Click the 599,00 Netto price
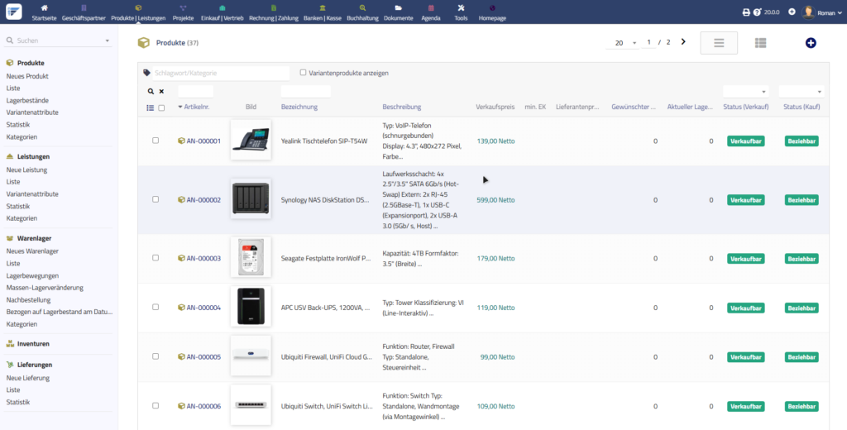847x430 pixels. (496, 200)
